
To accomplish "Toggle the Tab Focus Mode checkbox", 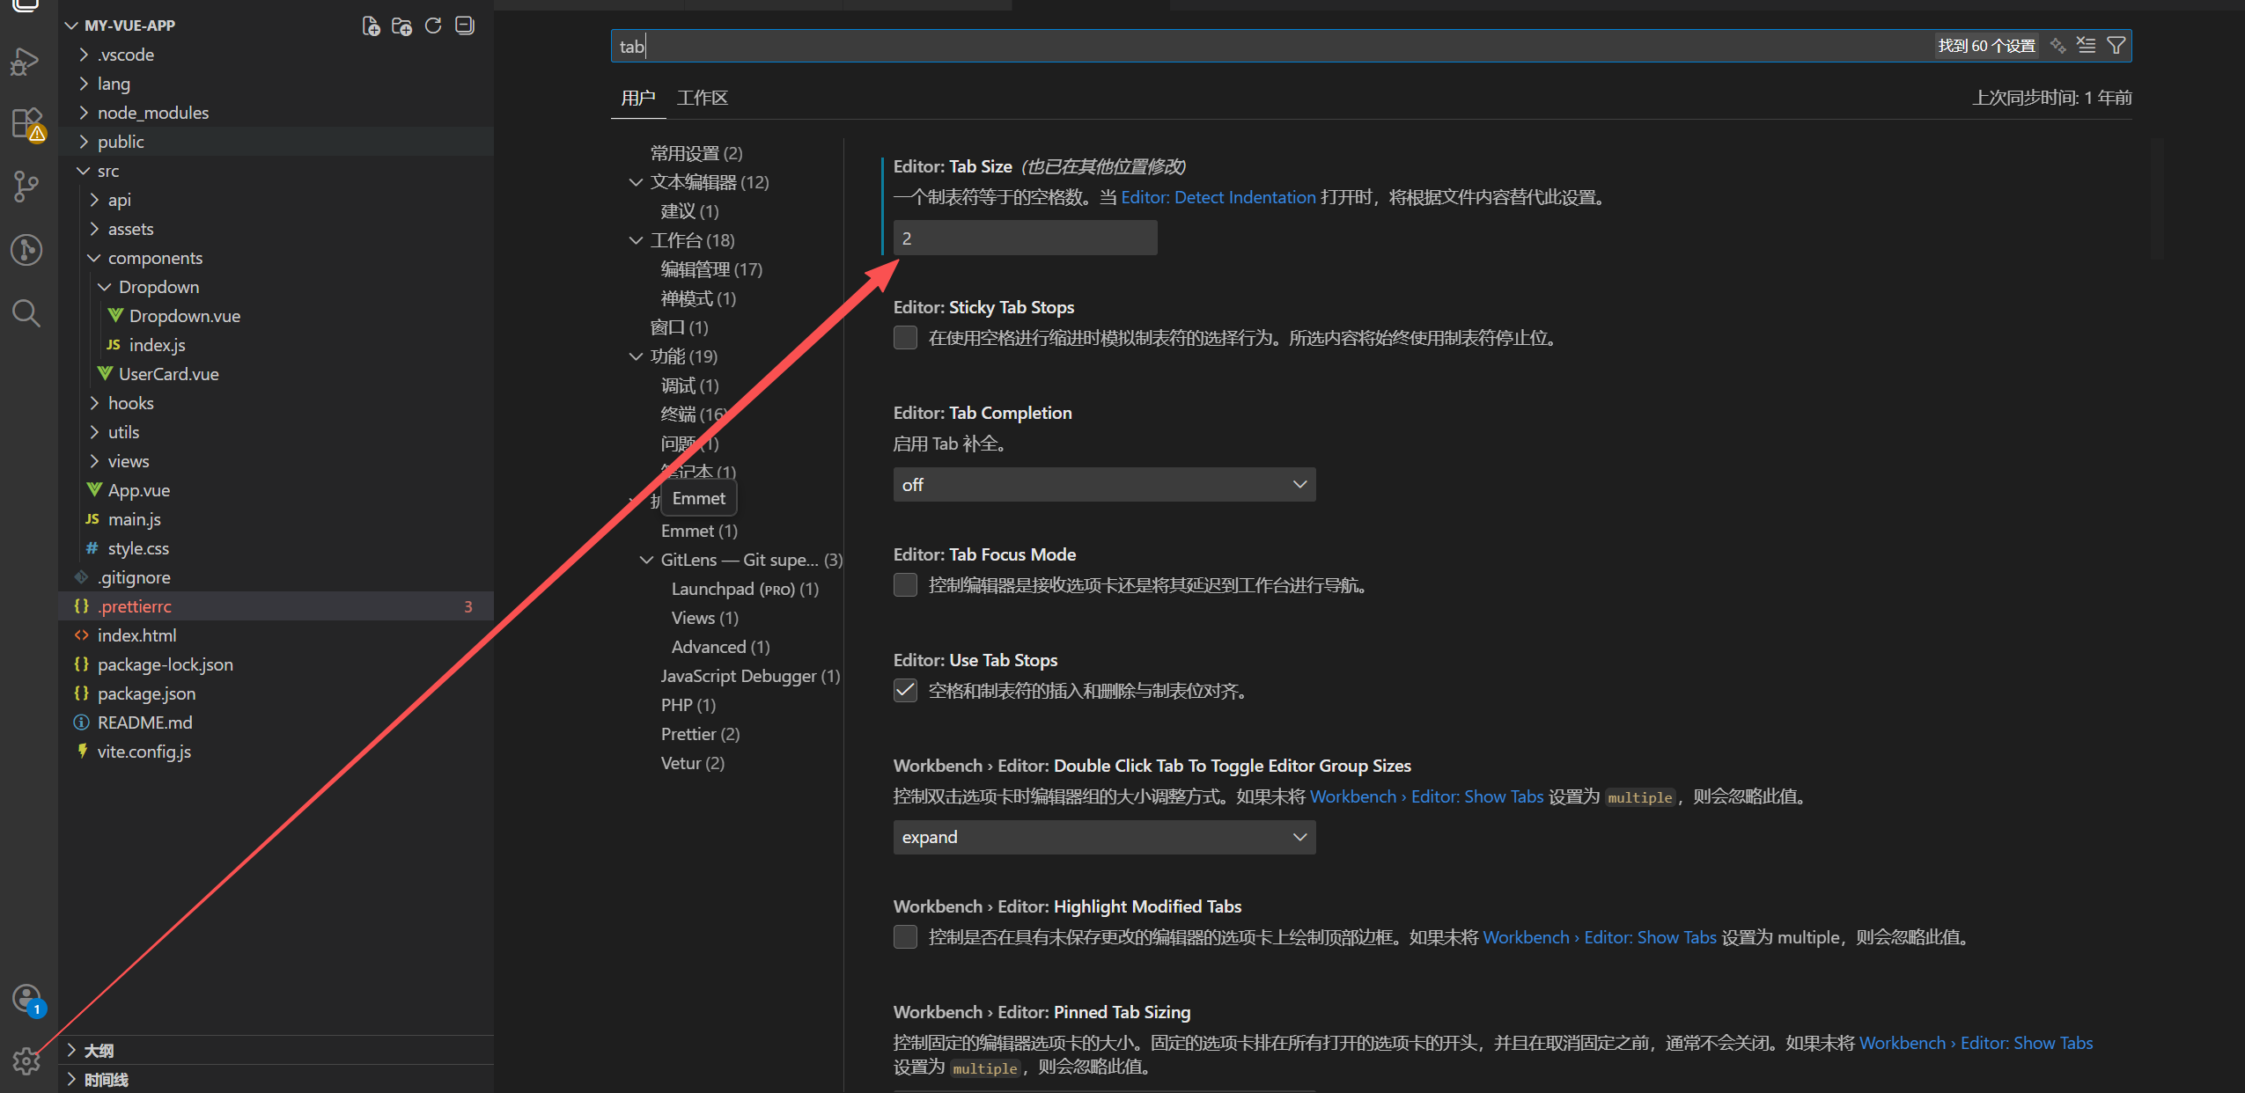I will pyautogui.click(x=905, y=585).
